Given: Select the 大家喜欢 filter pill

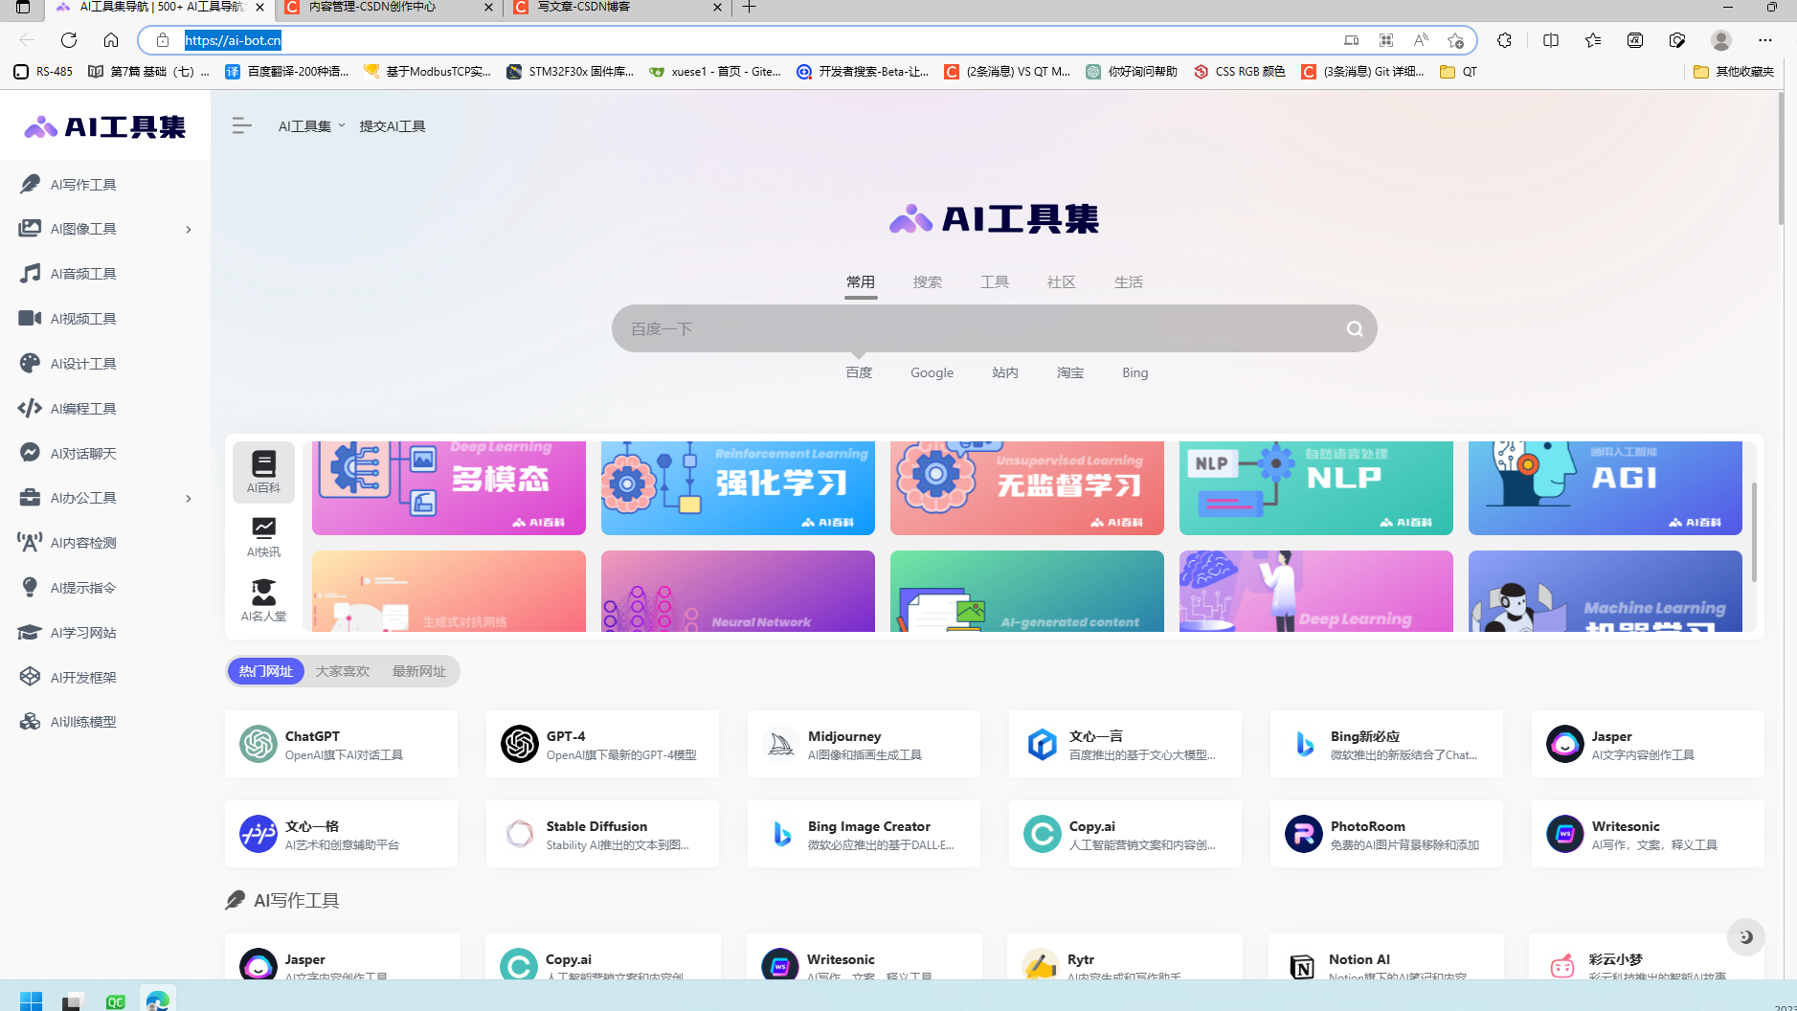Looking at the screenshot, I should 342,670.
